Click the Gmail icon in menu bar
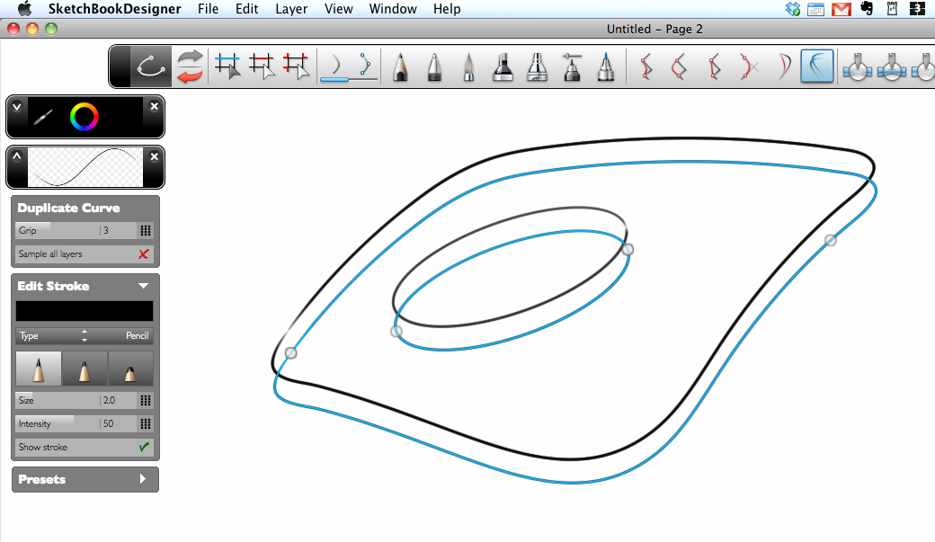The width and height of the screenshot is (935, 542). (841, 9)
